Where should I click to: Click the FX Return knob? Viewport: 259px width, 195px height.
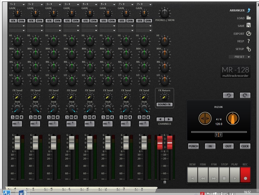click(164, 97)
